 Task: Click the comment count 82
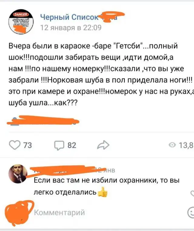pyautogui.click(x=72, y=145)
